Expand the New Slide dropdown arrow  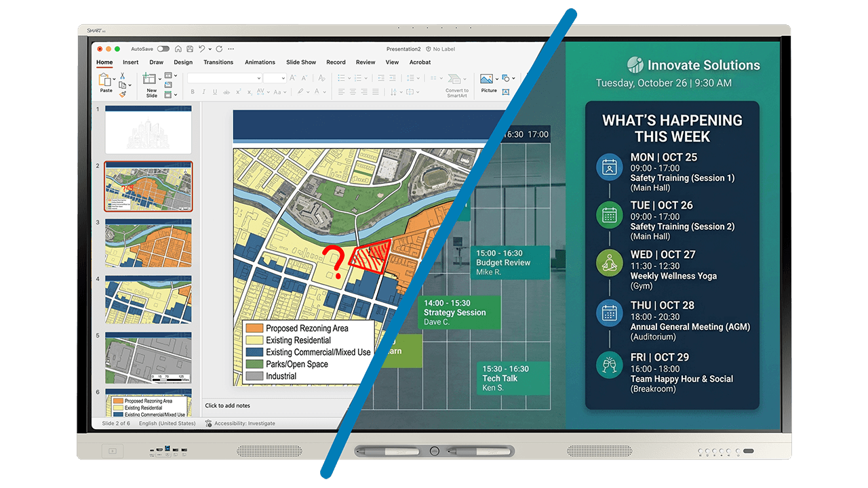tap(160, 80)
